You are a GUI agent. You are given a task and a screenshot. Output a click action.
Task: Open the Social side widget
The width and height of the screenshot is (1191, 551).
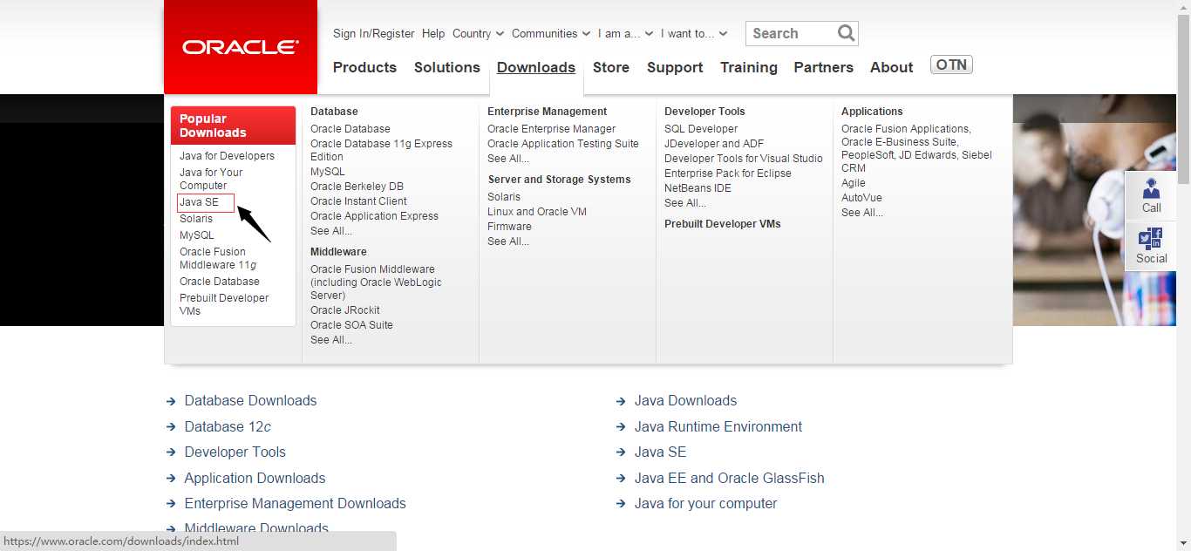coord(1151,246)
